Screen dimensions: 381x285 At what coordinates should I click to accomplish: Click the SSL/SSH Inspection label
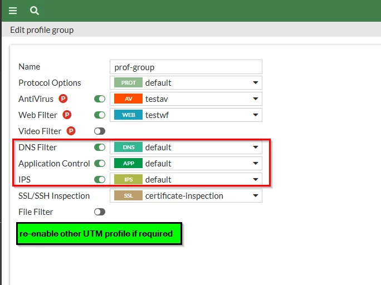54,196
